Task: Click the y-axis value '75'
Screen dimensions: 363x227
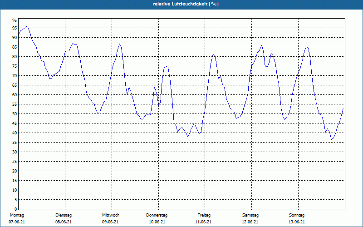Action: pos(15,66)
